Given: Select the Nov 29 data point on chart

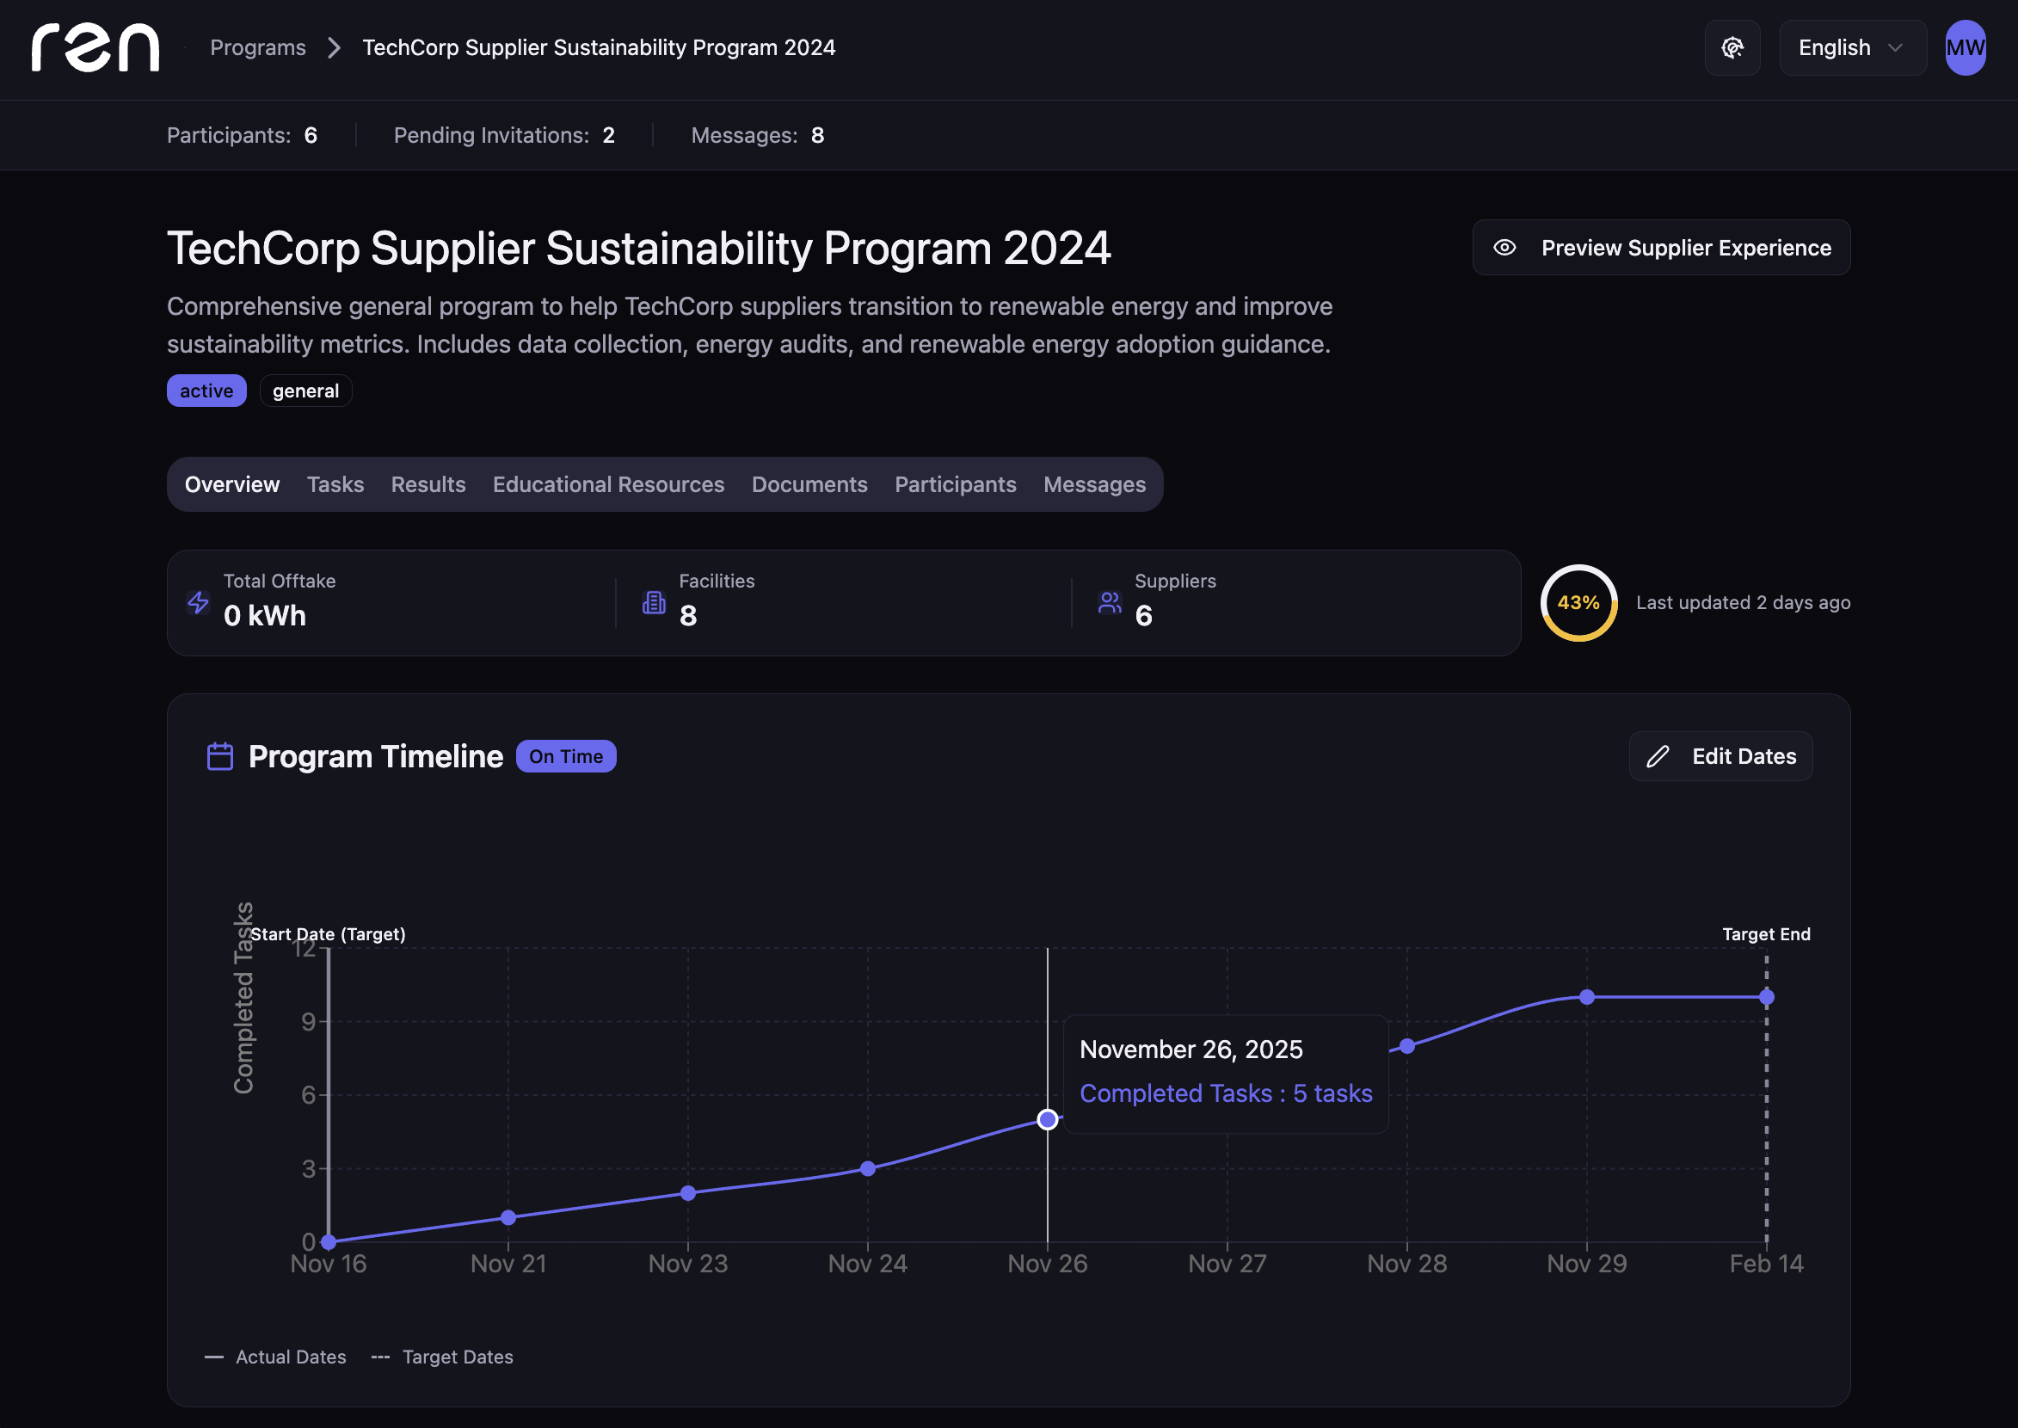Looking at the screenshot, I should (x=1586, y=997).
